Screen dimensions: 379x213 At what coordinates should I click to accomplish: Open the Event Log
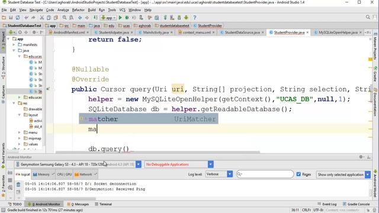327,204
